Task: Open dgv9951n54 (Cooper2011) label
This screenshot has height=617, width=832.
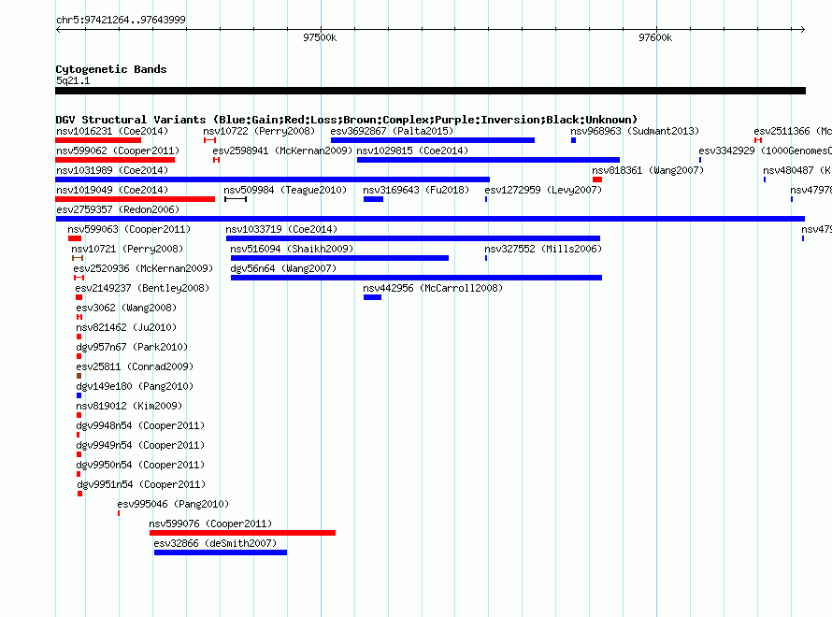Action: coord(142,484)
